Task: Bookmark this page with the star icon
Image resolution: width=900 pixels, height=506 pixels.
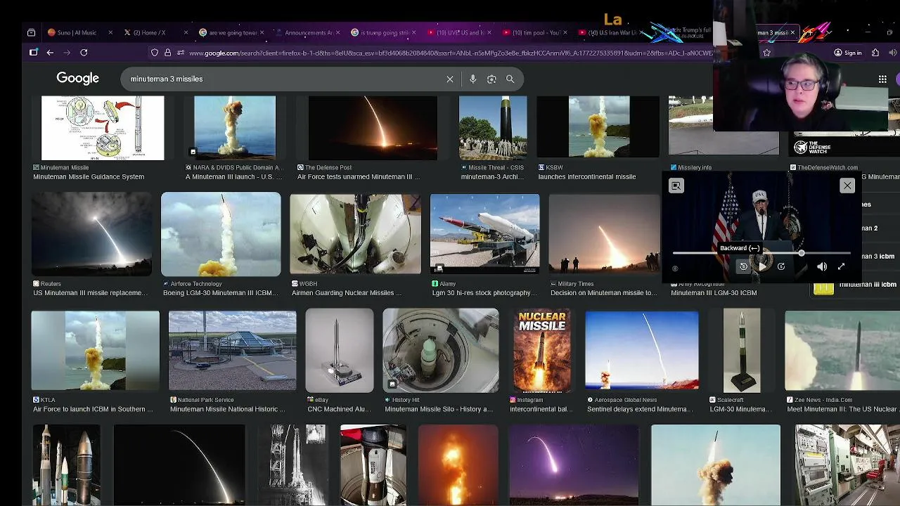Action: click(x=766, y=53)
